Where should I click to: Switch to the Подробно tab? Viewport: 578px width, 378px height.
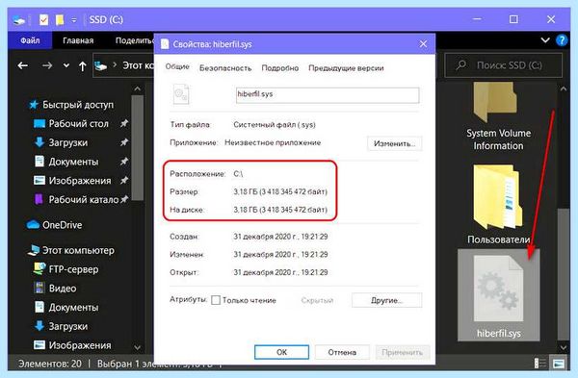click(279, 68)
